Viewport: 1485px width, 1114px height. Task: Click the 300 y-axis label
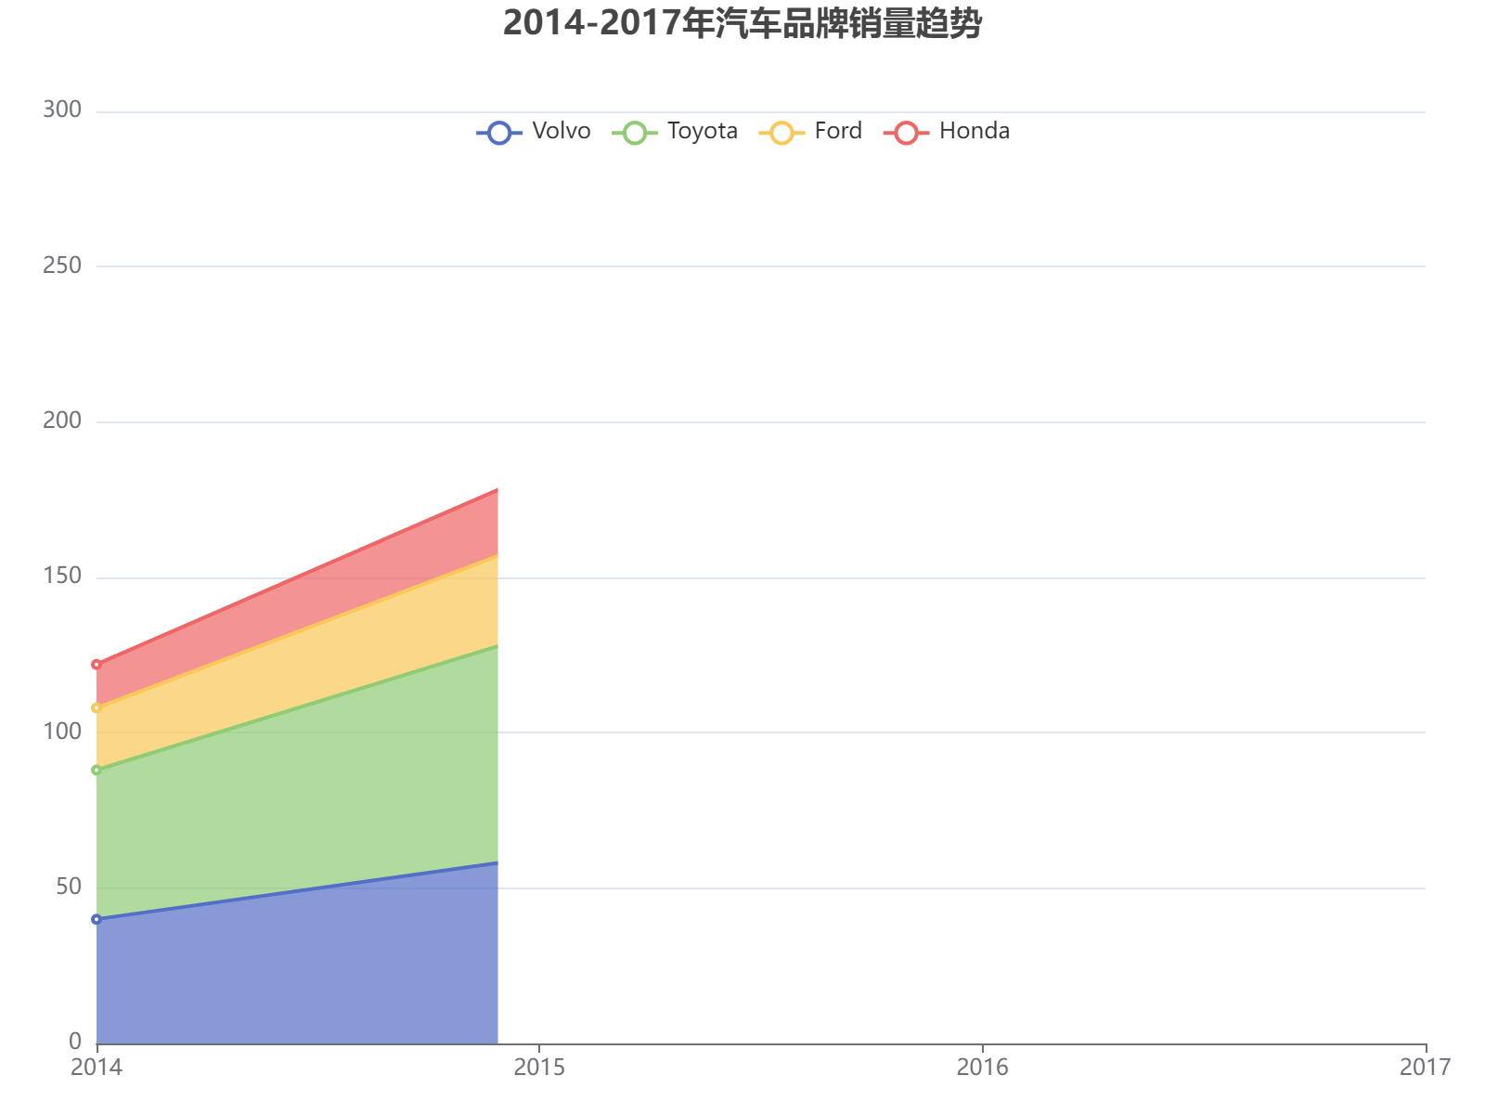62,110
